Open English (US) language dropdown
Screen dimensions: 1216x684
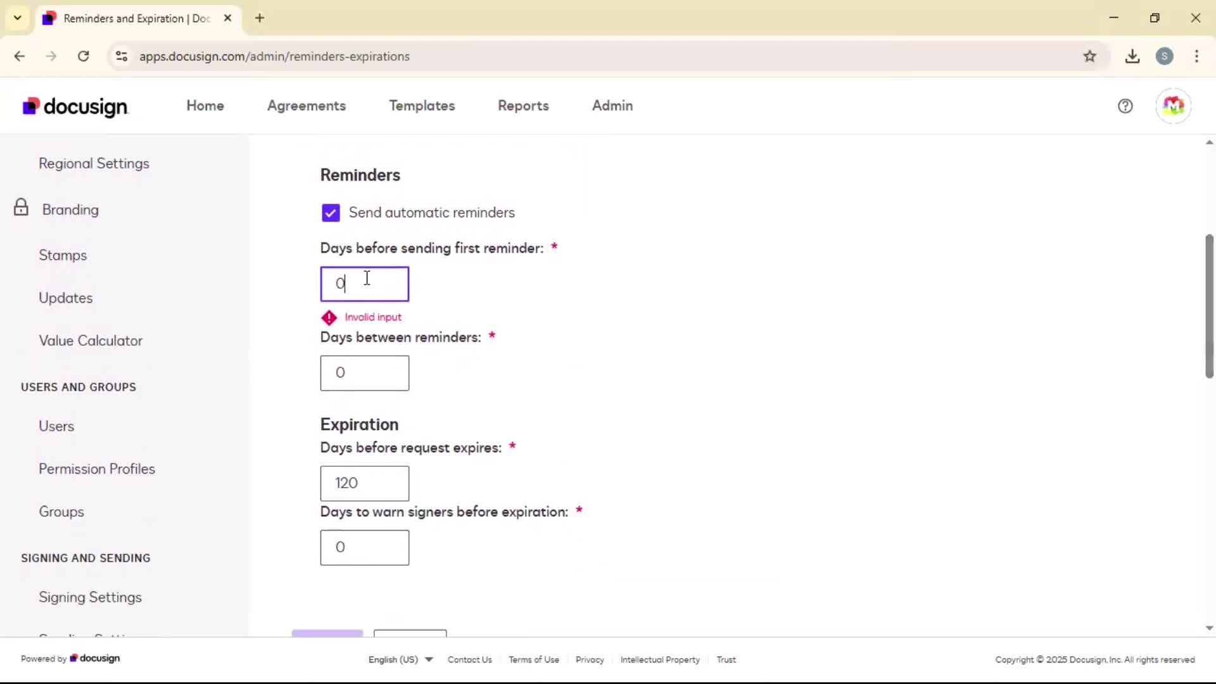(x=400, y=660)
